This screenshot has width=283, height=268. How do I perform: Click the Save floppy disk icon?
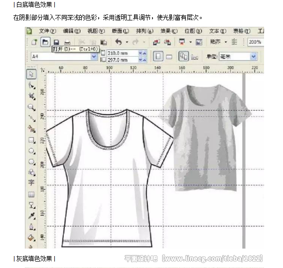pos(56,42)
